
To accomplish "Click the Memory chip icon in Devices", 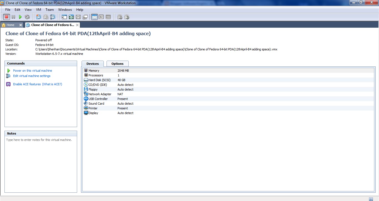I will tap(86, 71).
